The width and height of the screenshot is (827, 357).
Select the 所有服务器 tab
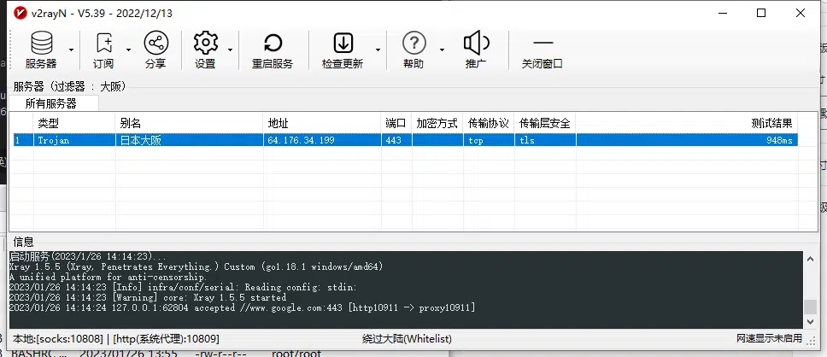pos(51,103)
